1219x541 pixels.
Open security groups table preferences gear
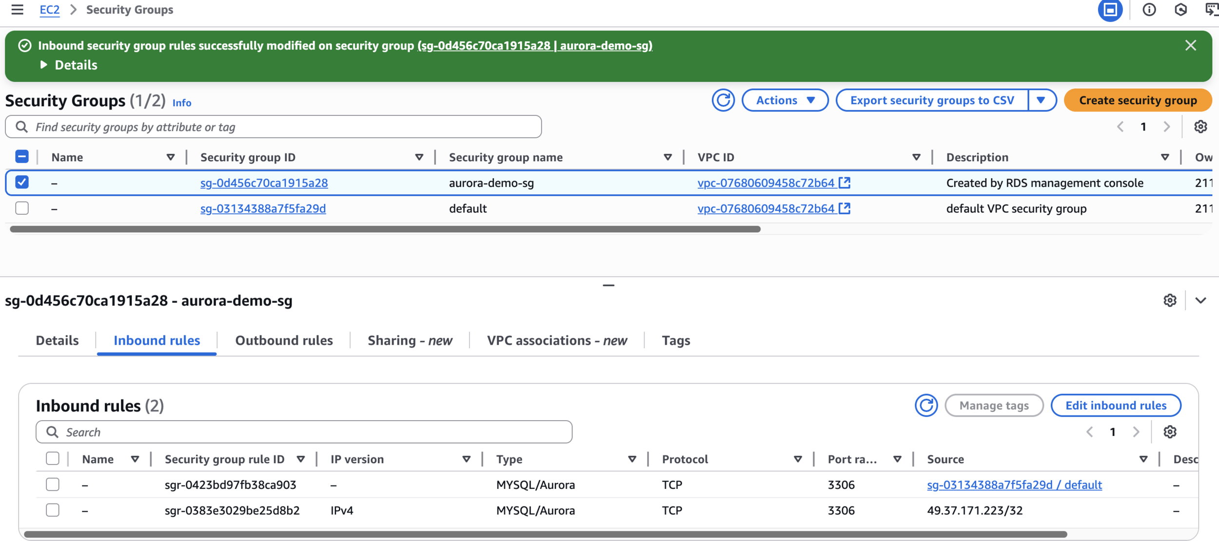tap(1200, 127)
